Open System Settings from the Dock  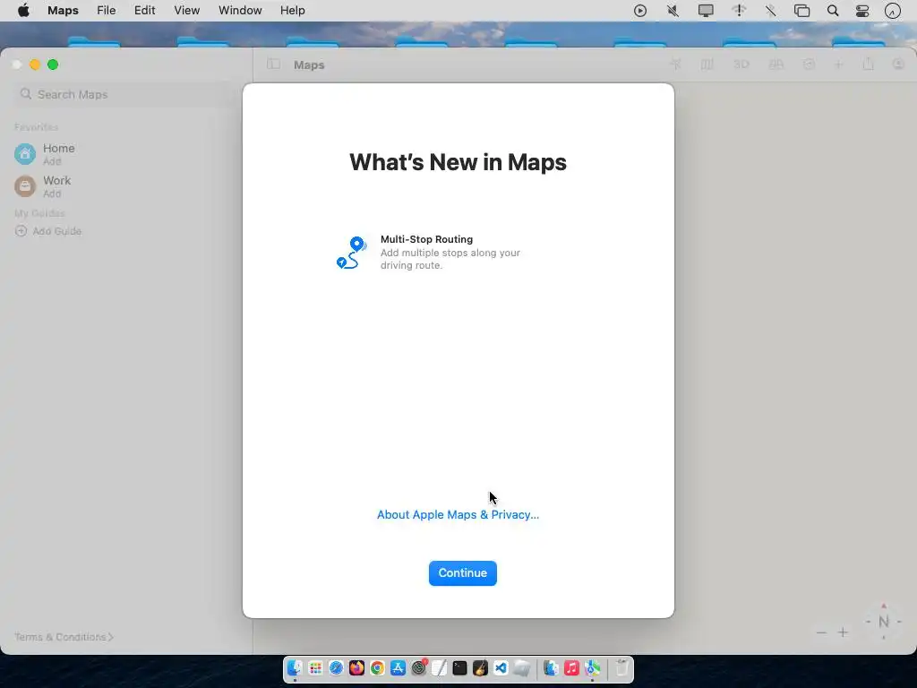[x=419, y=668]
